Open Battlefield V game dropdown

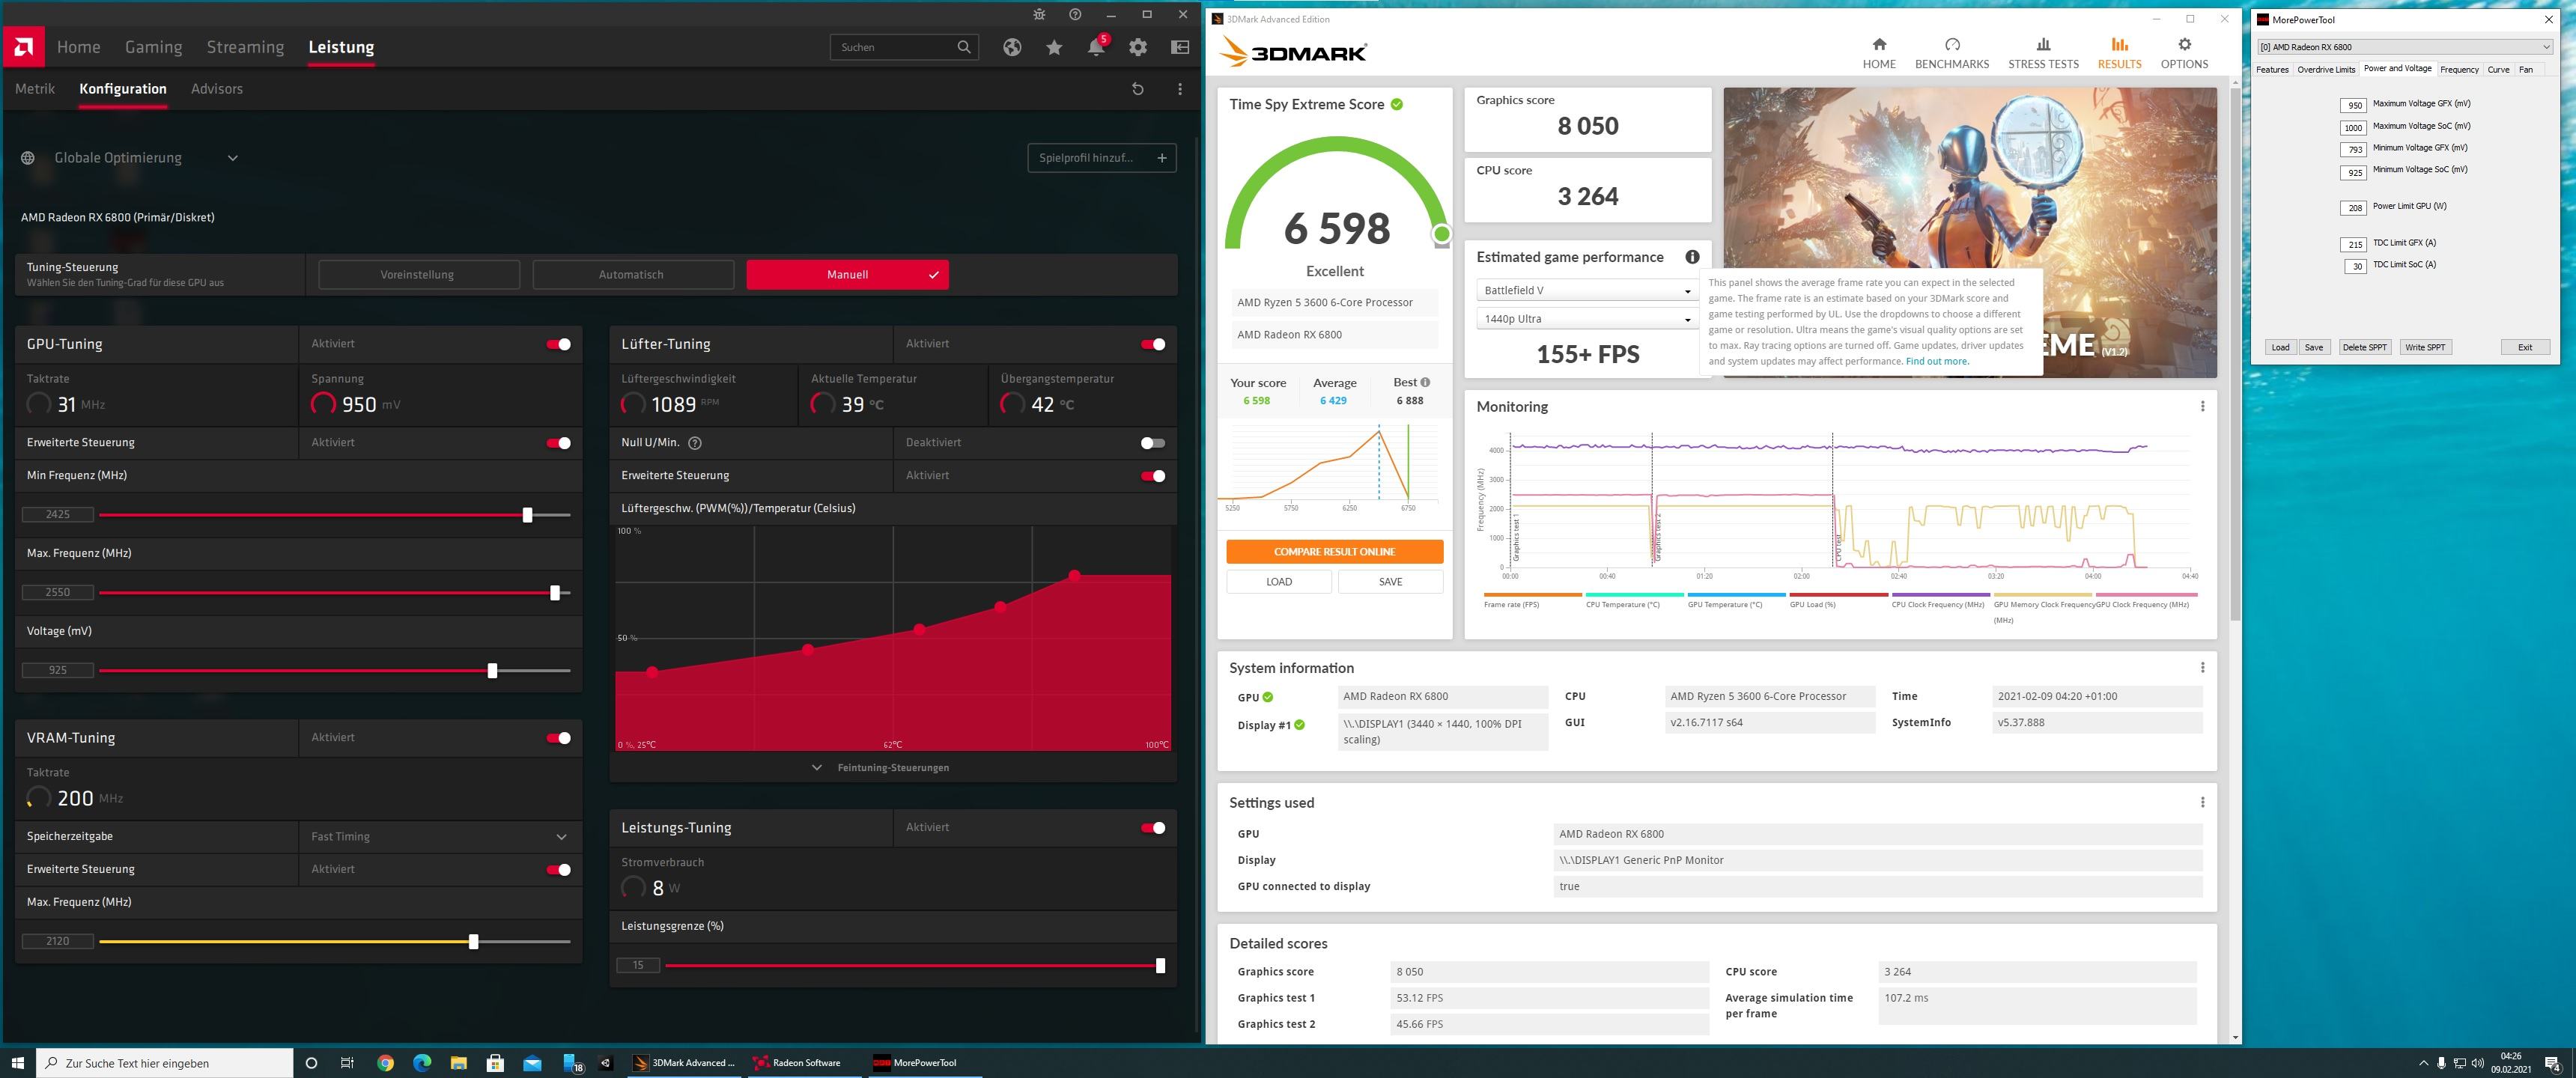tap(1586, 291)
